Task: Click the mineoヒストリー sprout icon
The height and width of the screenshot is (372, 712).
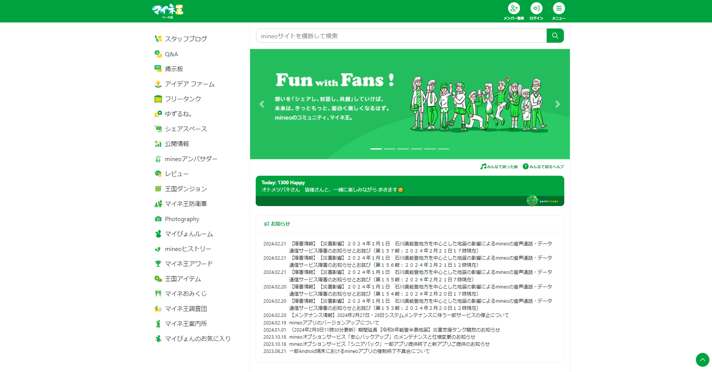Action: [x=158, y=249]
